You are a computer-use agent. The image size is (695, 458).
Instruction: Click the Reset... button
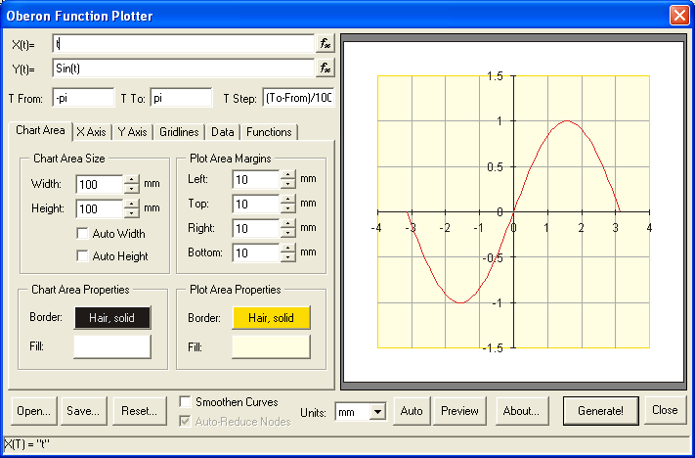click(x=140, y=411)
